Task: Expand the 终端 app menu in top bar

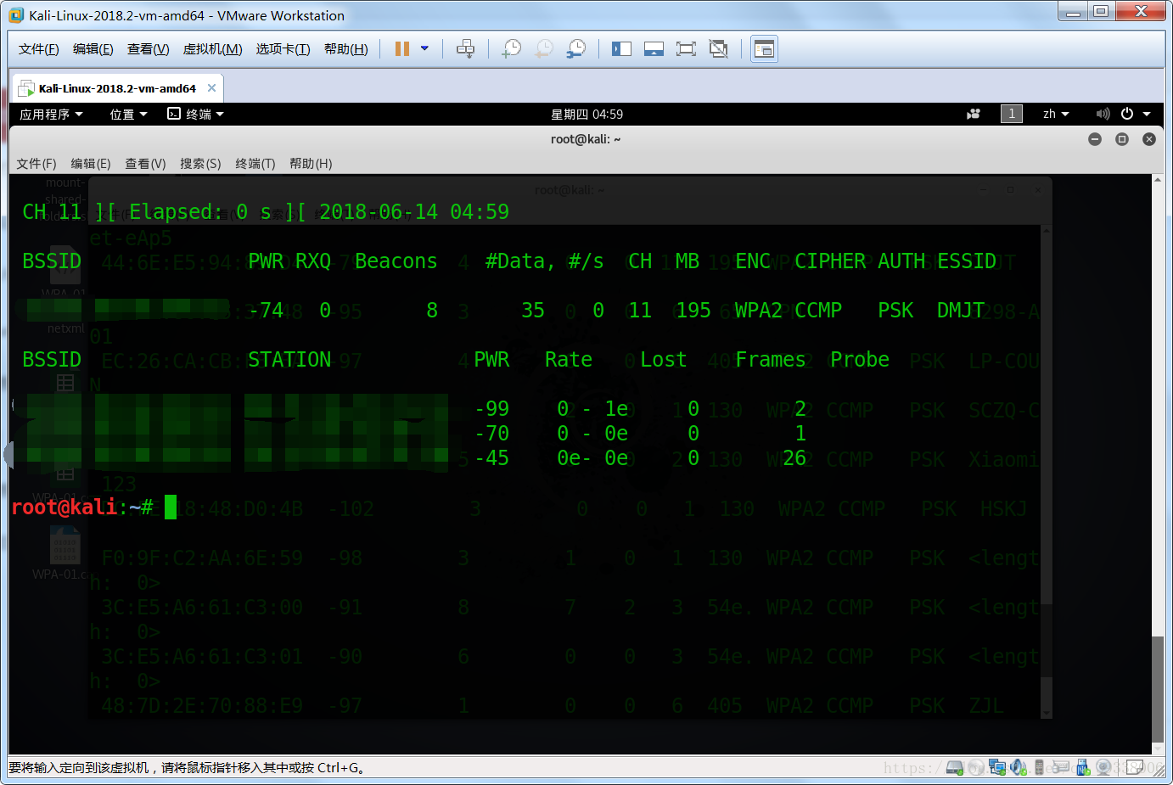Action: (x=195, y=115)
